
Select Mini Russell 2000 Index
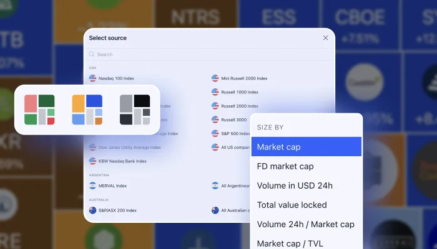click(x=244, y=78)
